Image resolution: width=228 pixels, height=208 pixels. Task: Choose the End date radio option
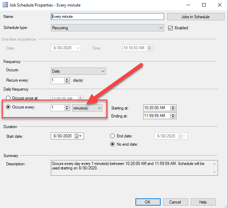tap(113, 136)
